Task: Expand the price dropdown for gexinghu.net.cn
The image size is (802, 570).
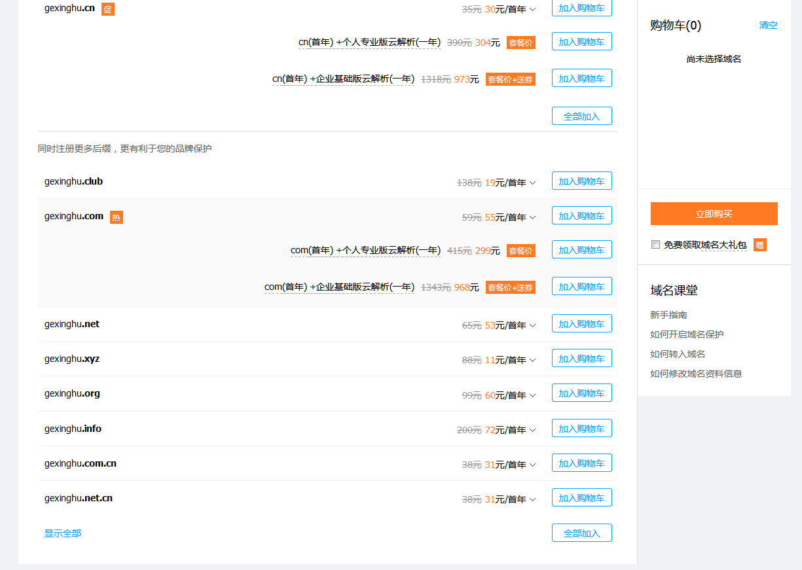Action: [533, 498]
